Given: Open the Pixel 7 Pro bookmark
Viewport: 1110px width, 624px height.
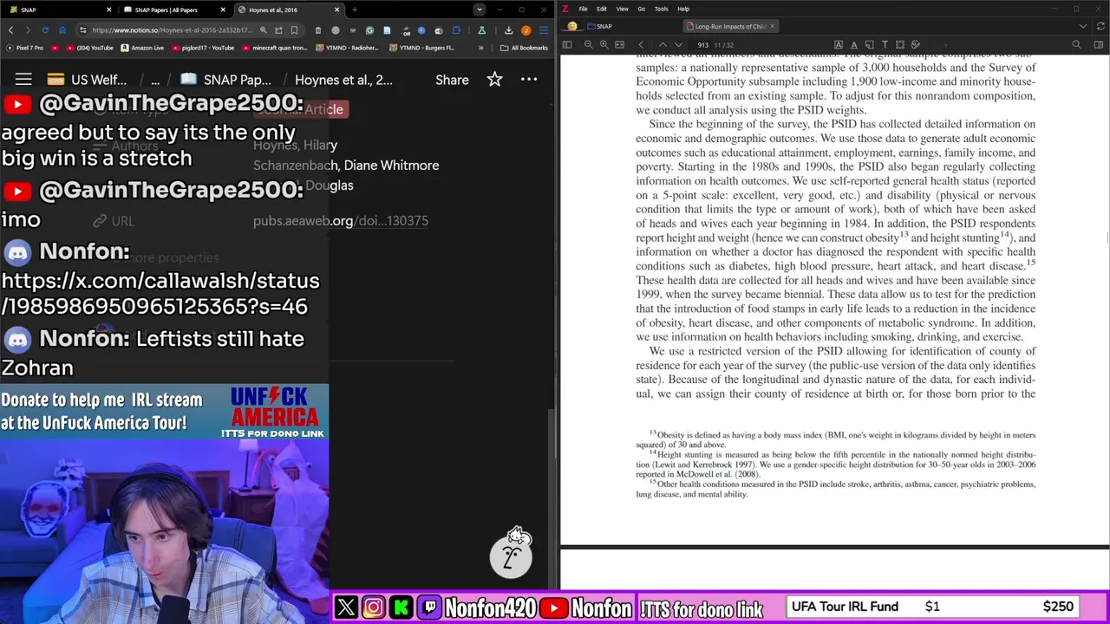Looking at the screenshot, I should pos(23,48).
